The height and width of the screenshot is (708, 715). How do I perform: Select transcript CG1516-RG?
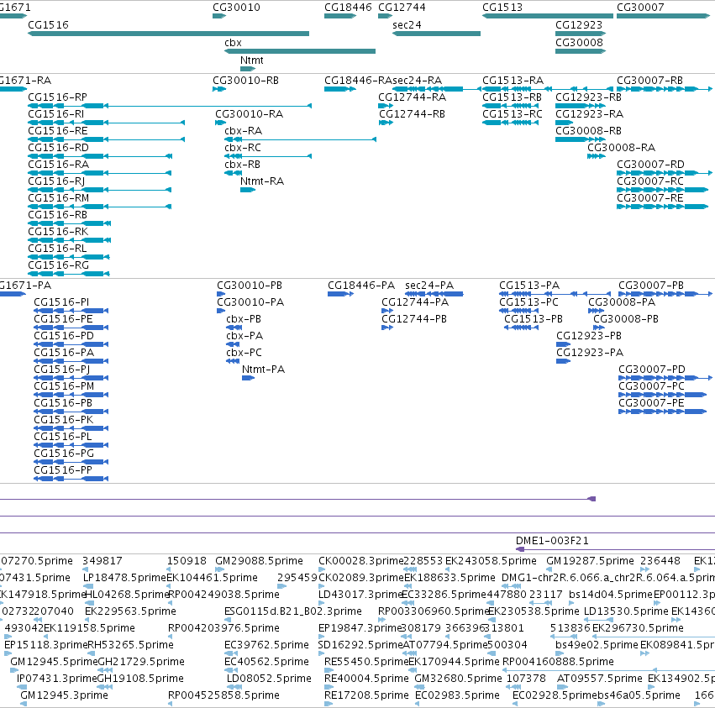(58, 265)
